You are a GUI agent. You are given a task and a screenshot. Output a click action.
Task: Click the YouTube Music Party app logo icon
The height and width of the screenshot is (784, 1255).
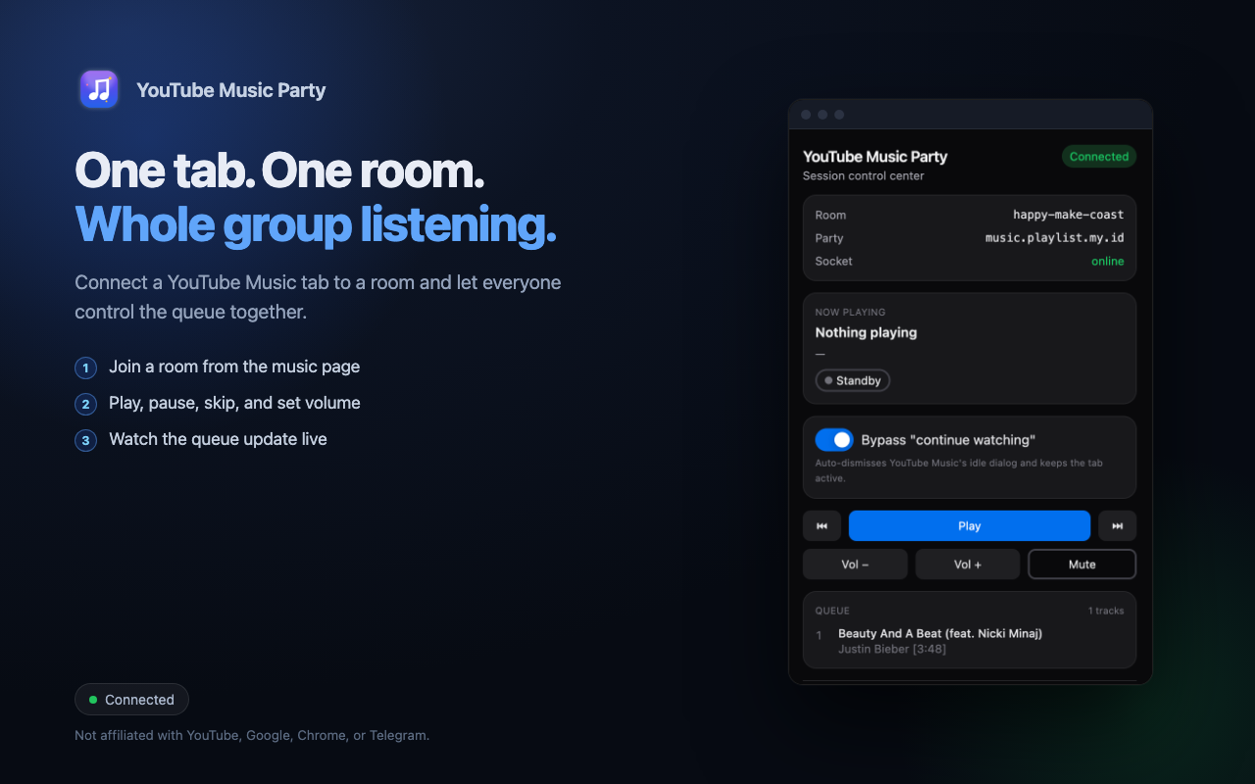pos(99,89)
